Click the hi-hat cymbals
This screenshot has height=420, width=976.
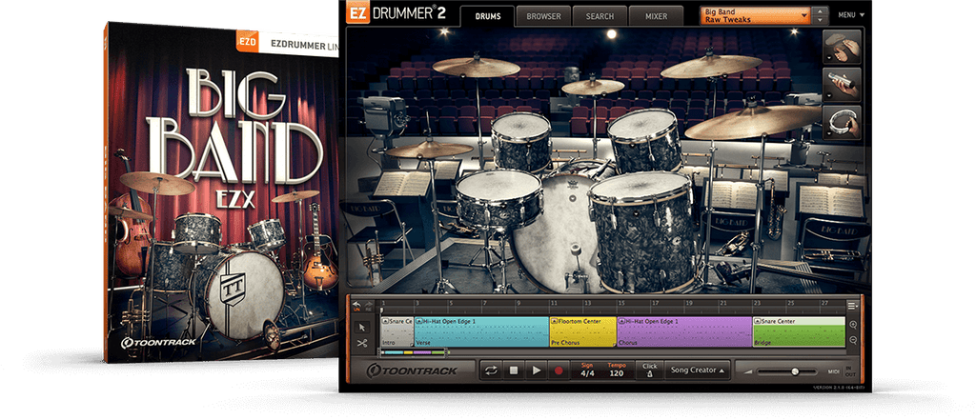429,150
